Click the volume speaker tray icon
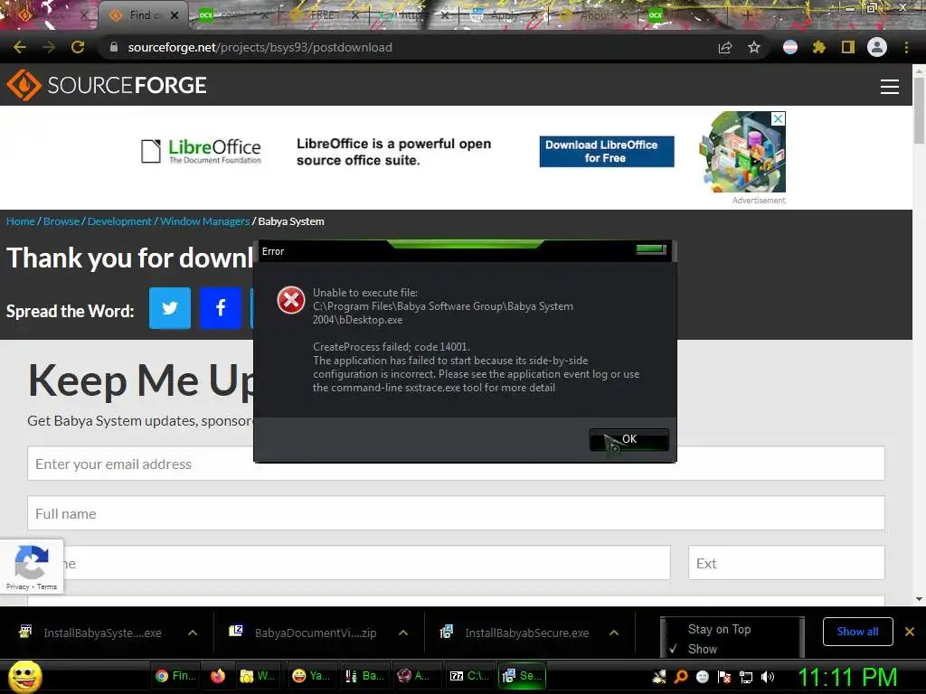The height and width of the screenshot is (694, 926). pos(767,677)
